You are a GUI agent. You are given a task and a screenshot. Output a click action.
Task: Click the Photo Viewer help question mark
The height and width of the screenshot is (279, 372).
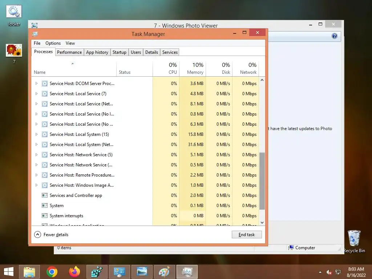point(335,36)
